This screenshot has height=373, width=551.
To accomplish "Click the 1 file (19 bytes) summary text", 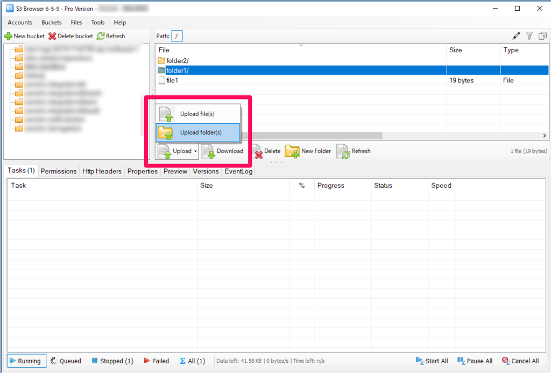I will pyautogui.click(x=528, y=151).
